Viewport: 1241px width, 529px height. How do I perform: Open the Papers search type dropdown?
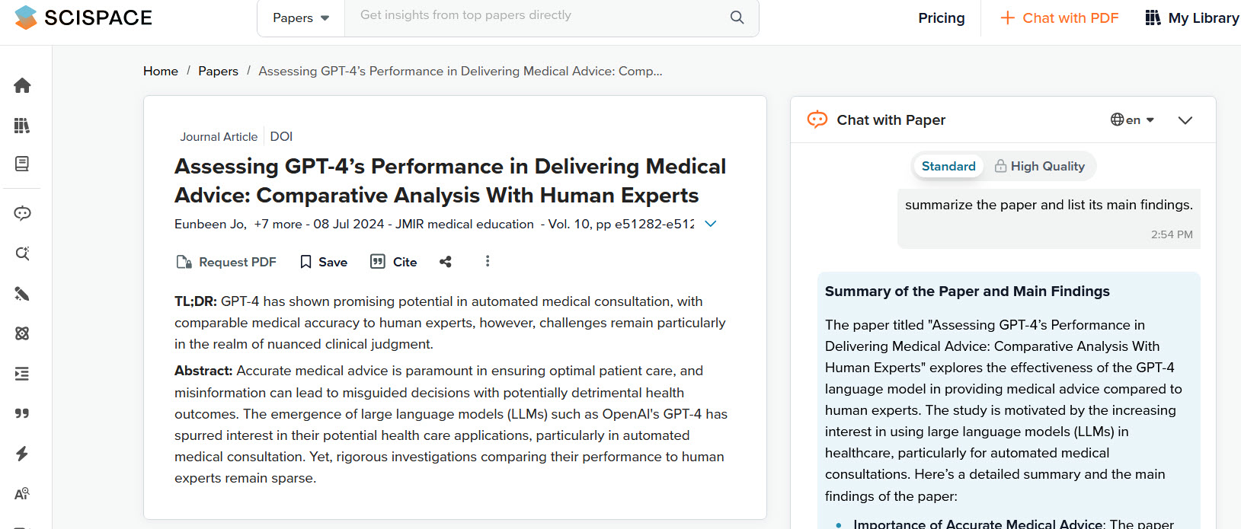[301, 18]
